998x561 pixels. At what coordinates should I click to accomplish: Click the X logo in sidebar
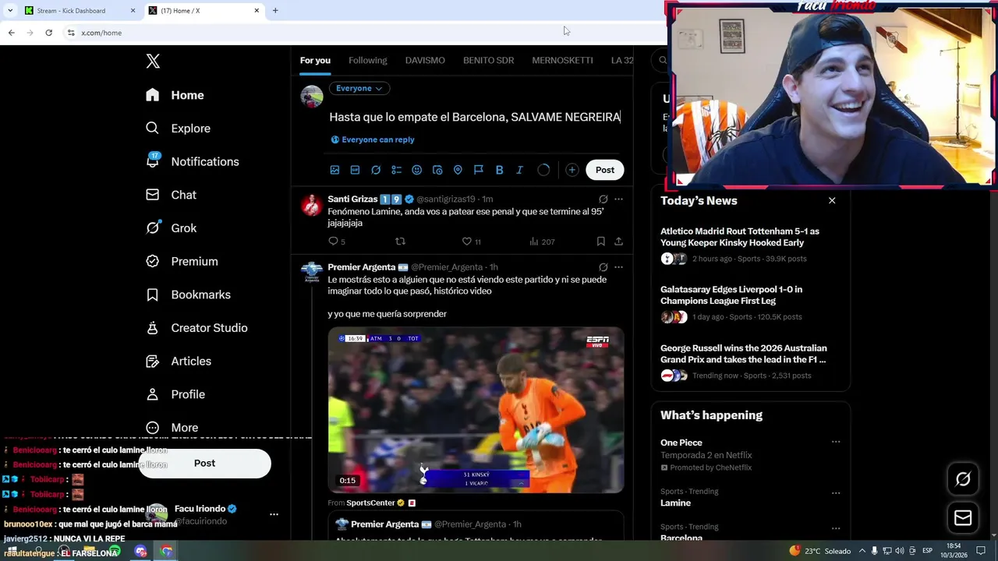point(153,62)
